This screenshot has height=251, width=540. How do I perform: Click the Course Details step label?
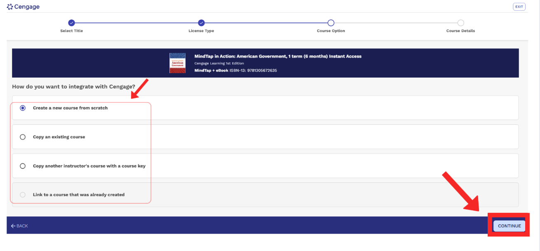coord(460,30)
